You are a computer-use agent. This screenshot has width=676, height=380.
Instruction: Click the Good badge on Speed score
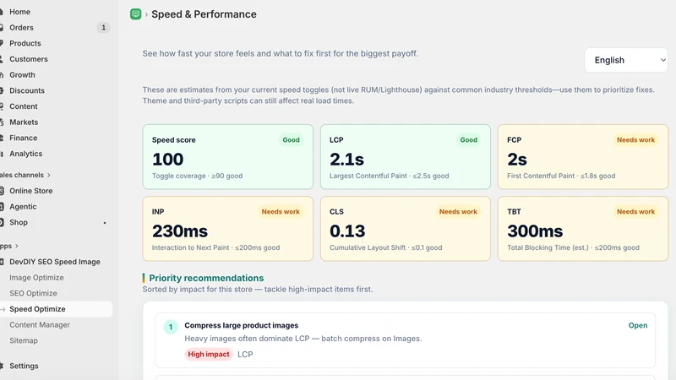click(291, 140)
